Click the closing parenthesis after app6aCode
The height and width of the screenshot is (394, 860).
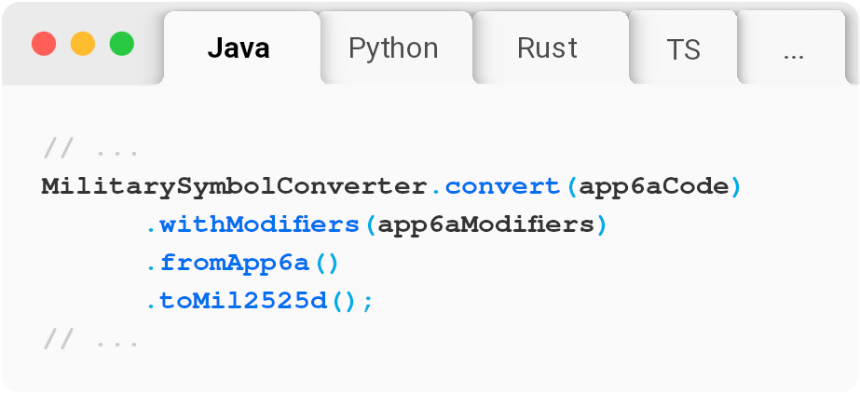click(x=734, y=186)
